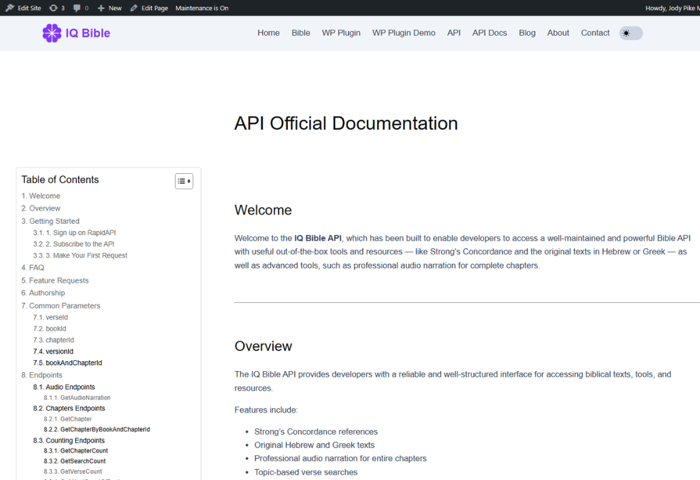Click the Topic-based verse searches bullet
700x480 pixels.
tap(306, 472)
